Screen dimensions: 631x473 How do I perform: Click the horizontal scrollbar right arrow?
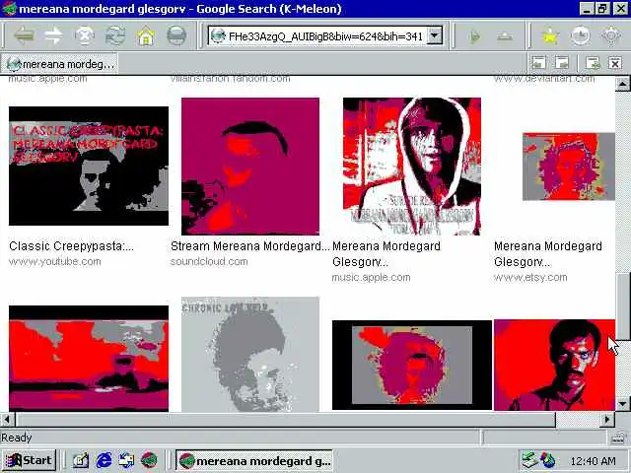(607, 419)
